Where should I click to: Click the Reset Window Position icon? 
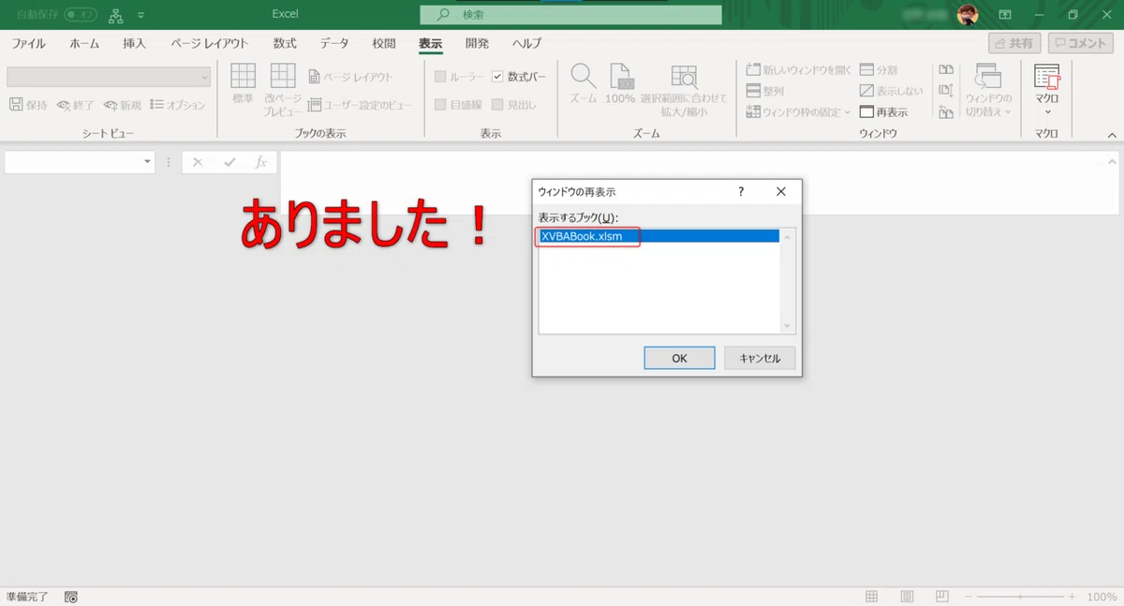click(946, 112)
